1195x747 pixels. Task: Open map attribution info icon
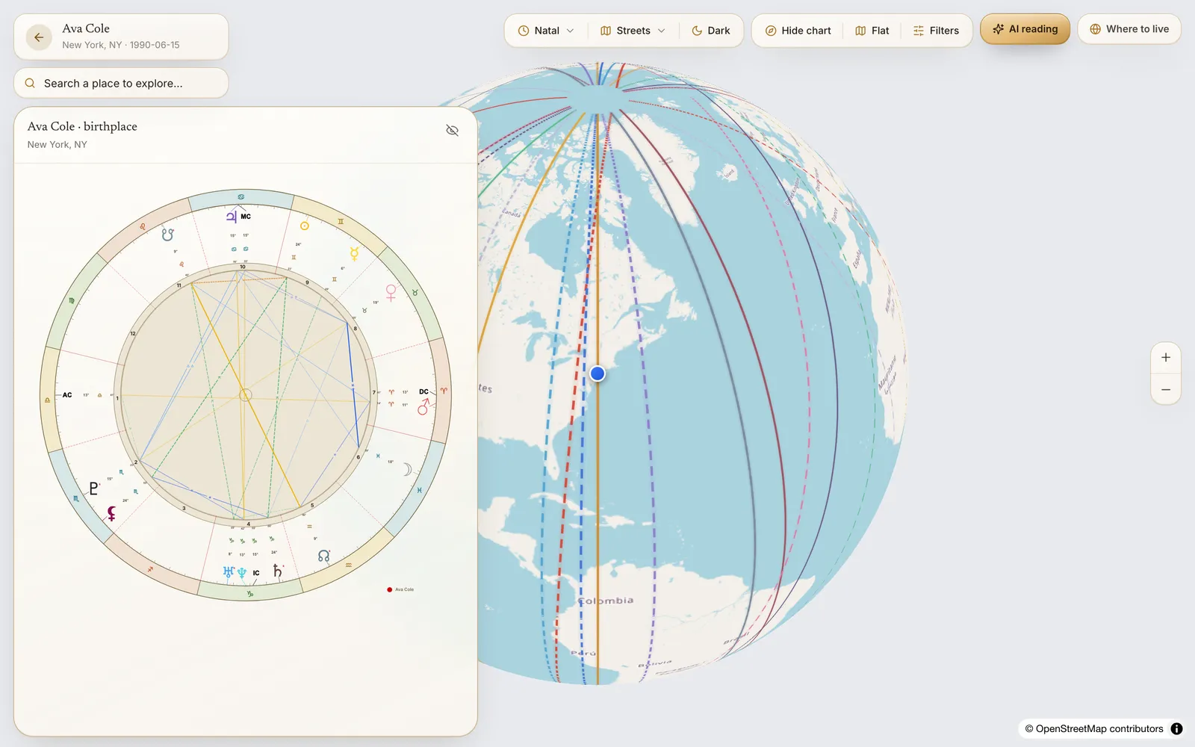[1176, 728]
